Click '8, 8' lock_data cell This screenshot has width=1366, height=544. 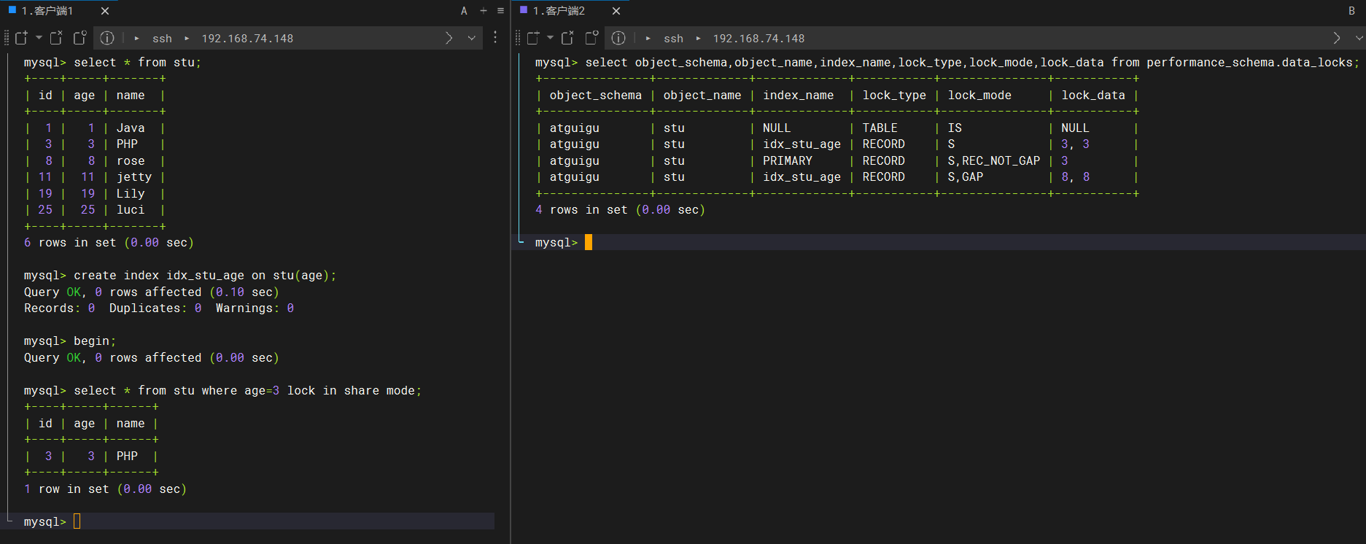click(1075, 177)
